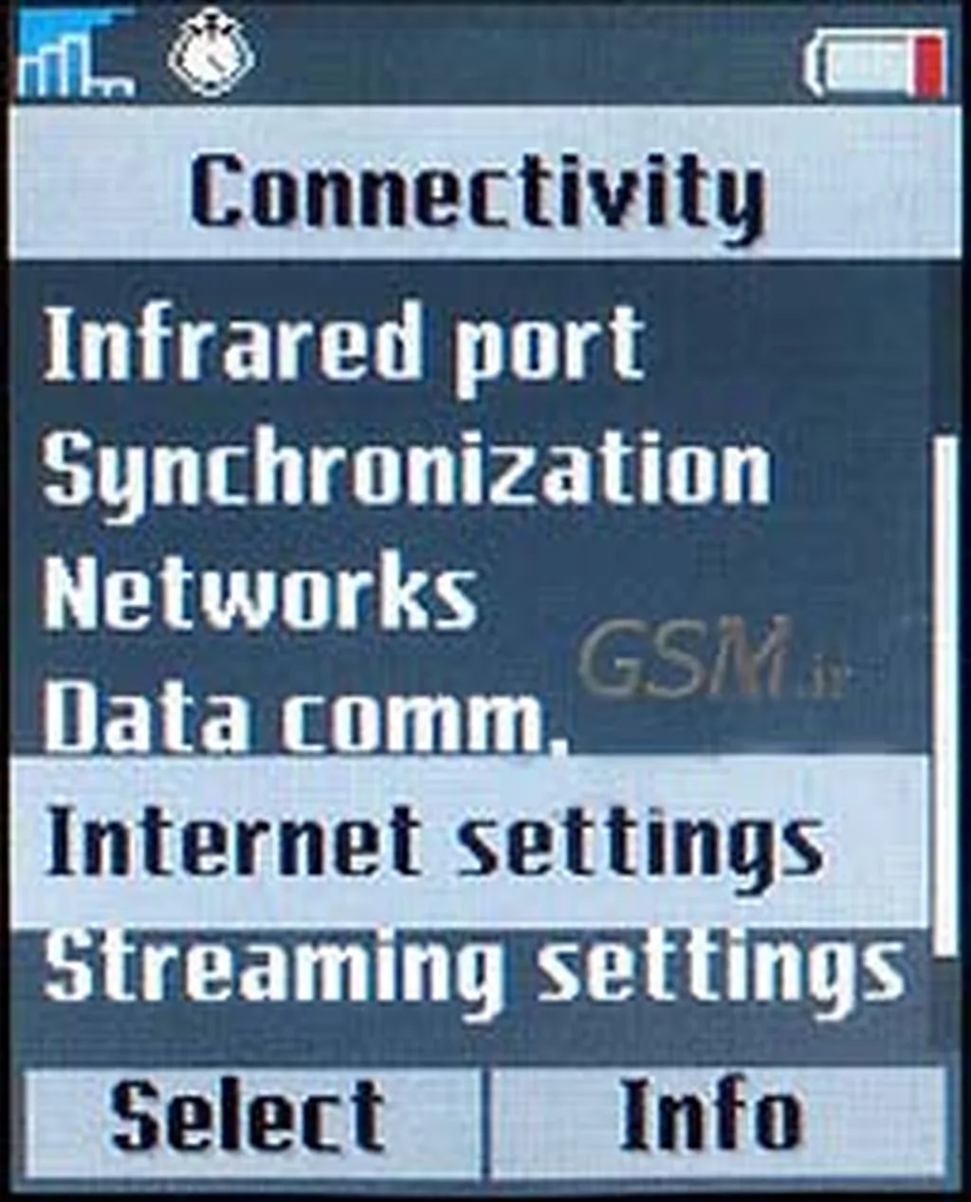Click the battery level indicator icon
This screenshot has width=971, height=1202.
coord(874,65)
